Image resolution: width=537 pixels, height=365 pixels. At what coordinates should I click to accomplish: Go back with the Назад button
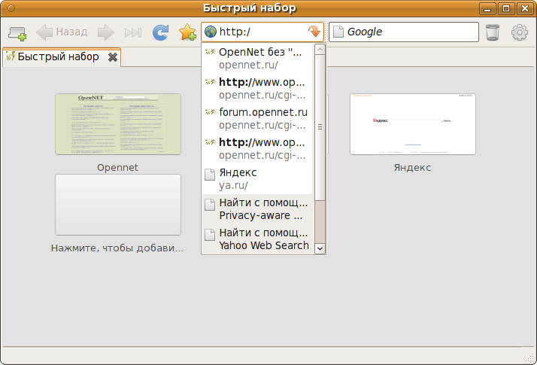(x=62, y=32)
